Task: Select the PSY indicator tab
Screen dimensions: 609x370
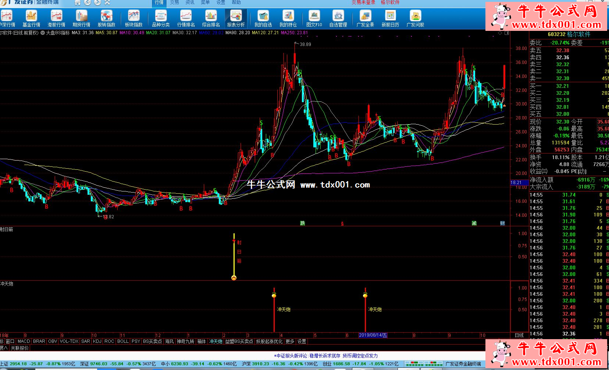Action: coord(136,341)
